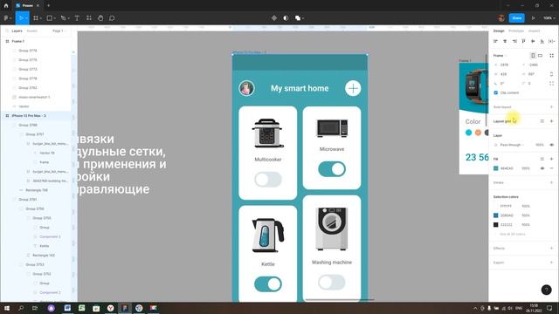Click the Present play icon
Image resolution: width=559 pixels, height=314 pixels.
(534, 17)
